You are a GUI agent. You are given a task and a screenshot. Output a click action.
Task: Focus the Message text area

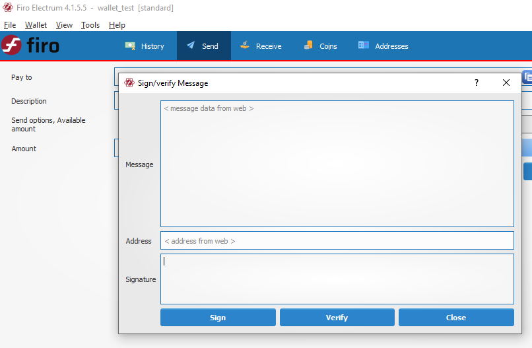(x=337, y=165)
